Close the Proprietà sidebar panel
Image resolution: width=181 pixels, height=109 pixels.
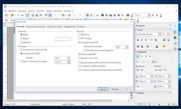(x=170, y=25)
